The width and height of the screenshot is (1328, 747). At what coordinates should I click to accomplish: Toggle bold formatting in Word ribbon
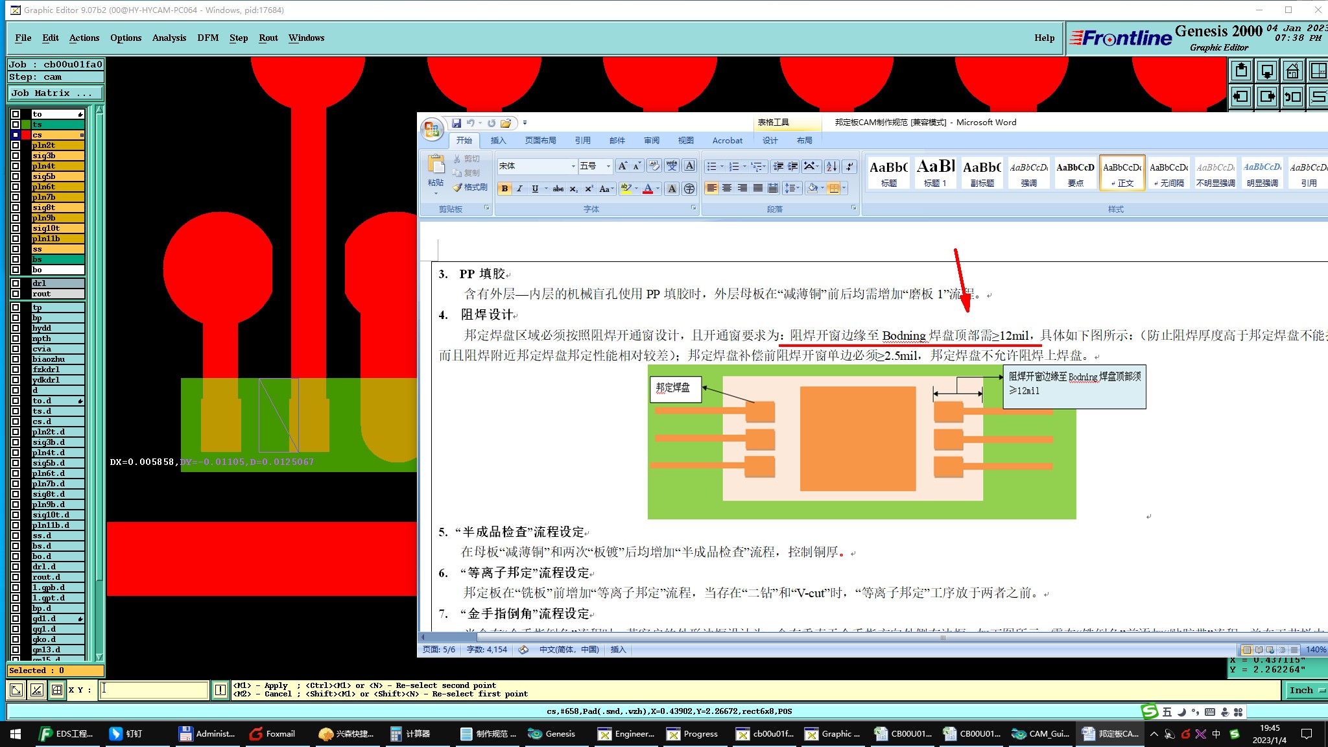tap(504, 189)
